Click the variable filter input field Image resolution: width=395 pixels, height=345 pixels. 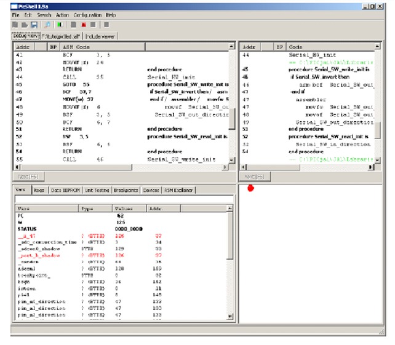(x=123, y=199)
